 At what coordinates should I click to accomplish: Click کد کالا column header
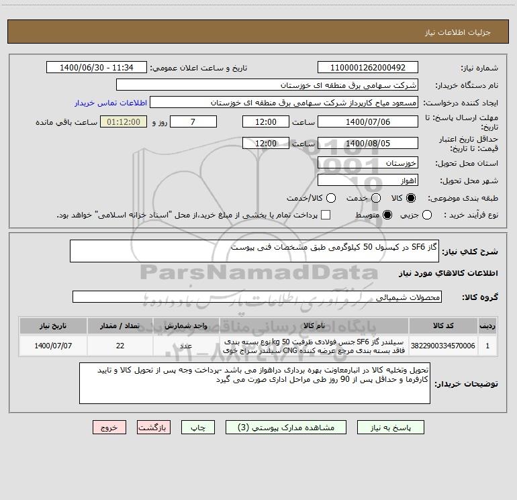tap(443, 326)
